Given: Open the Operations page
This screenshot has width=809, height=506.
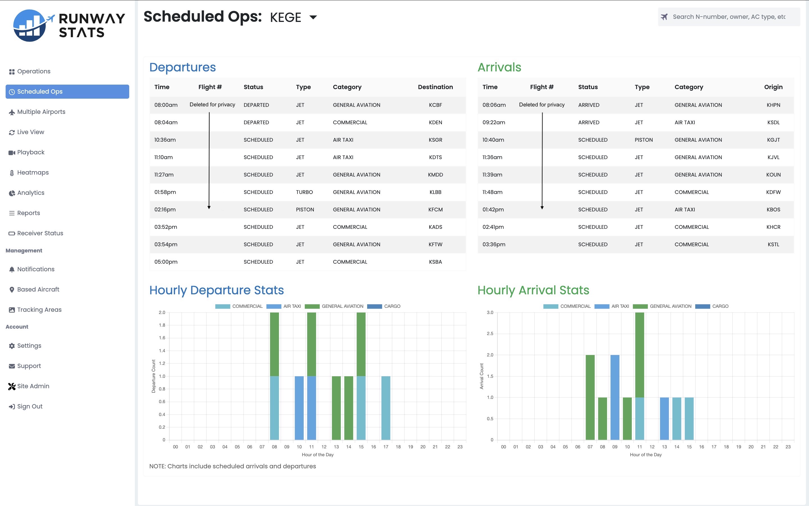Looking at the screenshot, I should pos(67,71).
